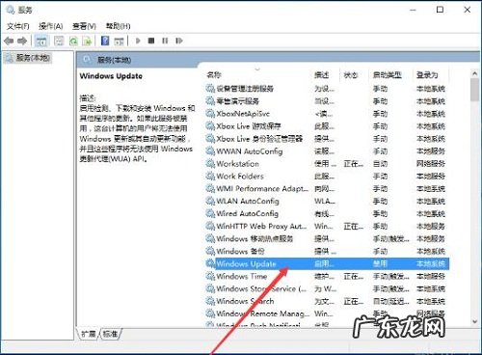Image resolution: width=482 pixels, height=355 pixels.
Task: Click gear icon of WLAN AutoConfig row
Action: coord(210,202)
